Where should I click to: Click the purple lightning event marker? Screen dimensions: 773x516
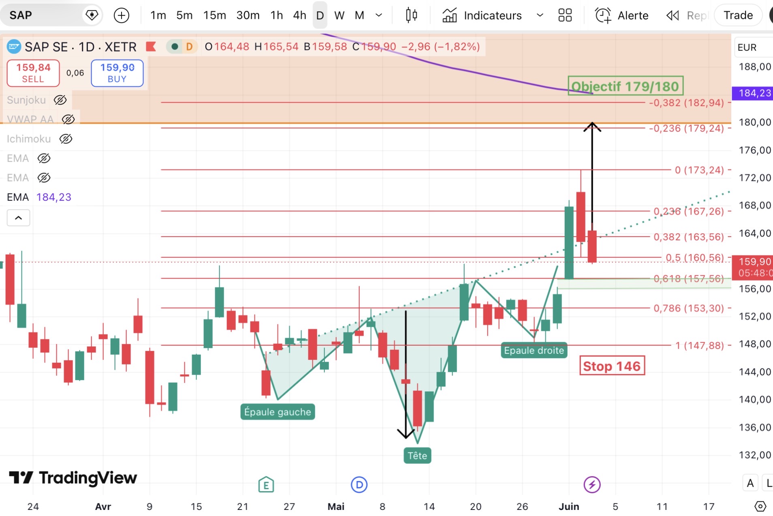pyautogui.click(x=592, y=484)
